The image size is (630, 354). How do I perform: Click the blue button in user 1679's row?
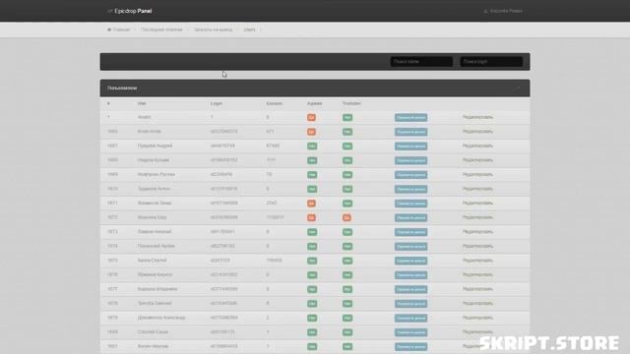coord(411,318)
